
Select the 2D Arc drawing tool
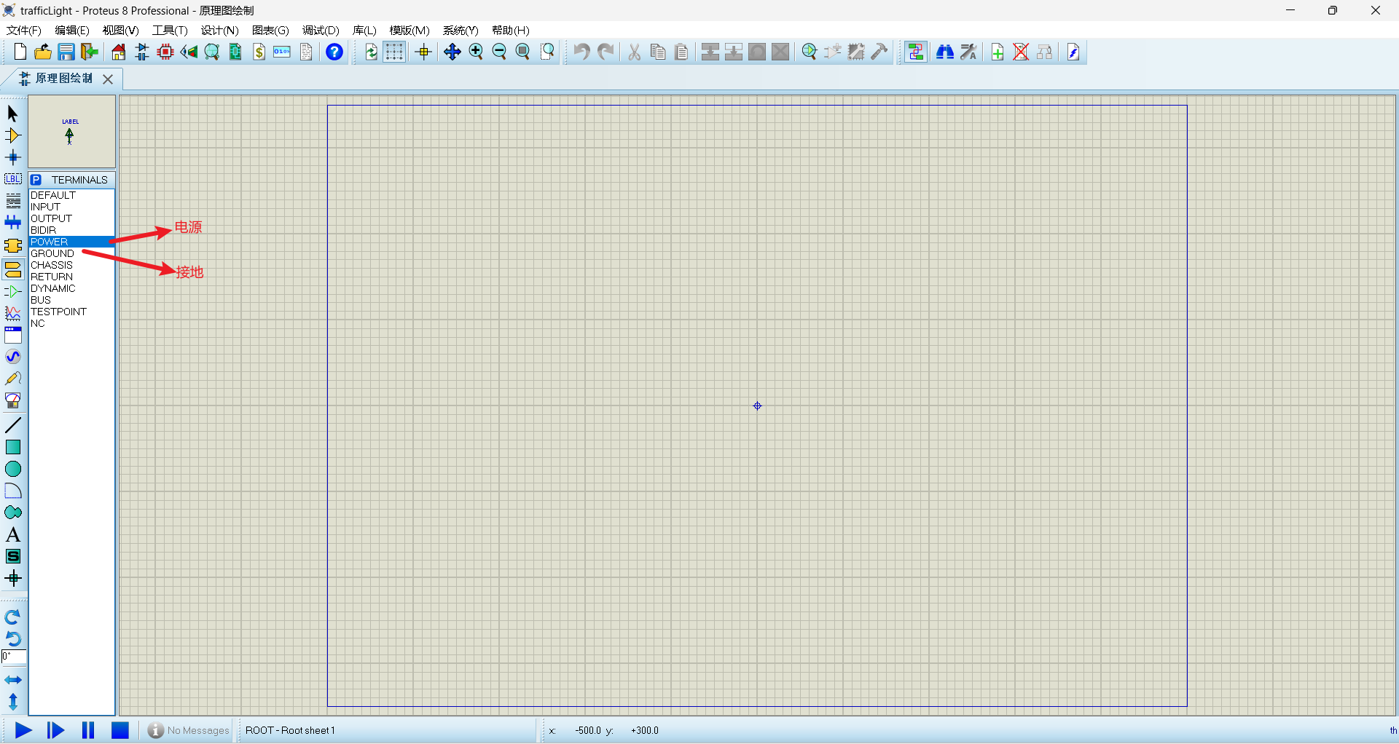click(12, 491)
